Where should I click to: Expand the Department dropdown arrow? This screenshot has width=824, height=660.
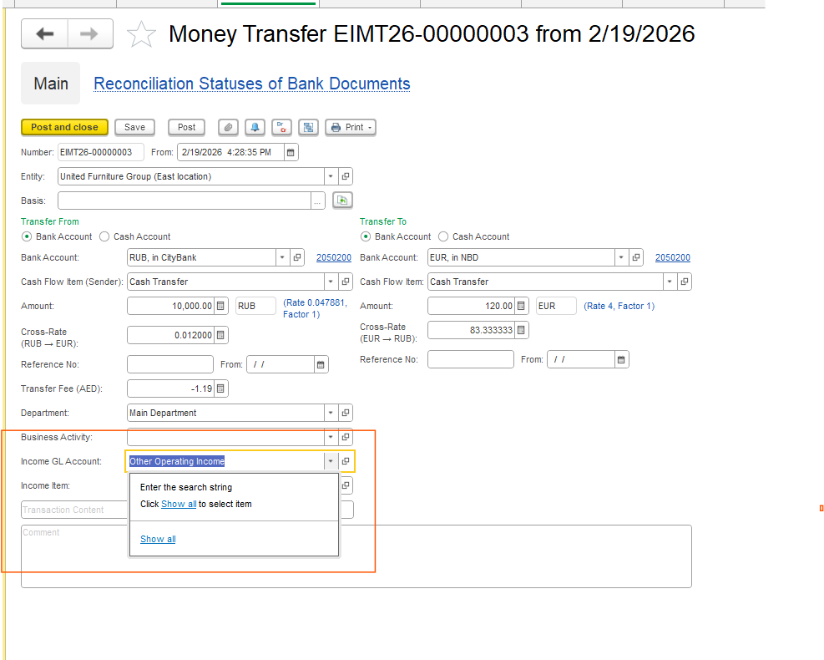(x=331, y=413)
